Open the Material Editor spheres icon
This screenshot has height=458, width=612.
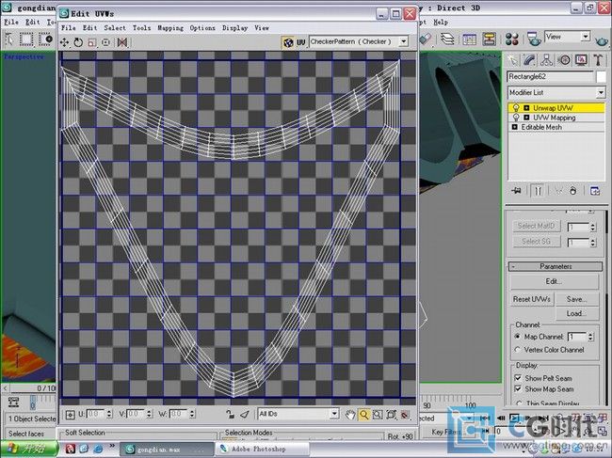click(x=511, y=39)
